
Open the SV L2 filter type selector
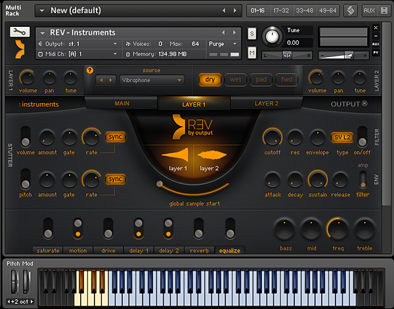tap(342, 138)
